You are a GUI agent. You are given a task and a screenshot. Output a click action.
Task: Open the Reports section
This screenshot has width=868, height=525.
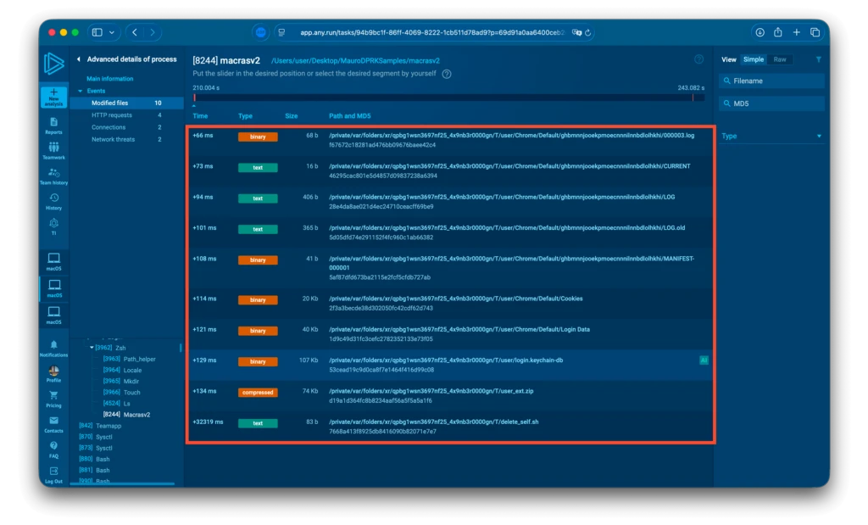(53, 126)
